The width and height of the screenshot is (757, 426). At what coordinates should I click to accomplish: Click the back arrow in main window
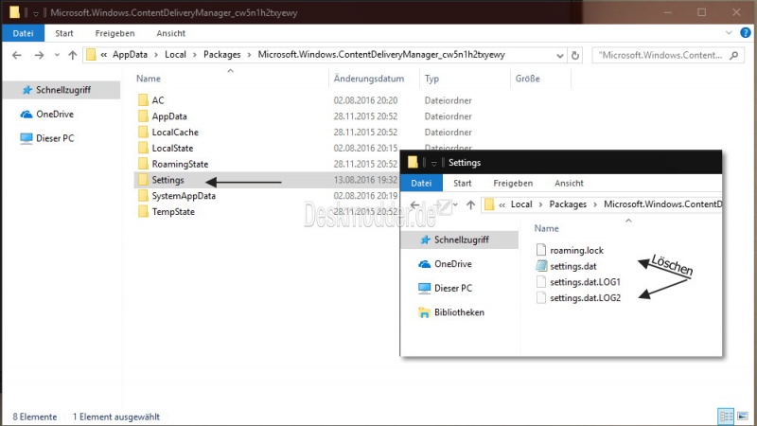click(15, 55)
